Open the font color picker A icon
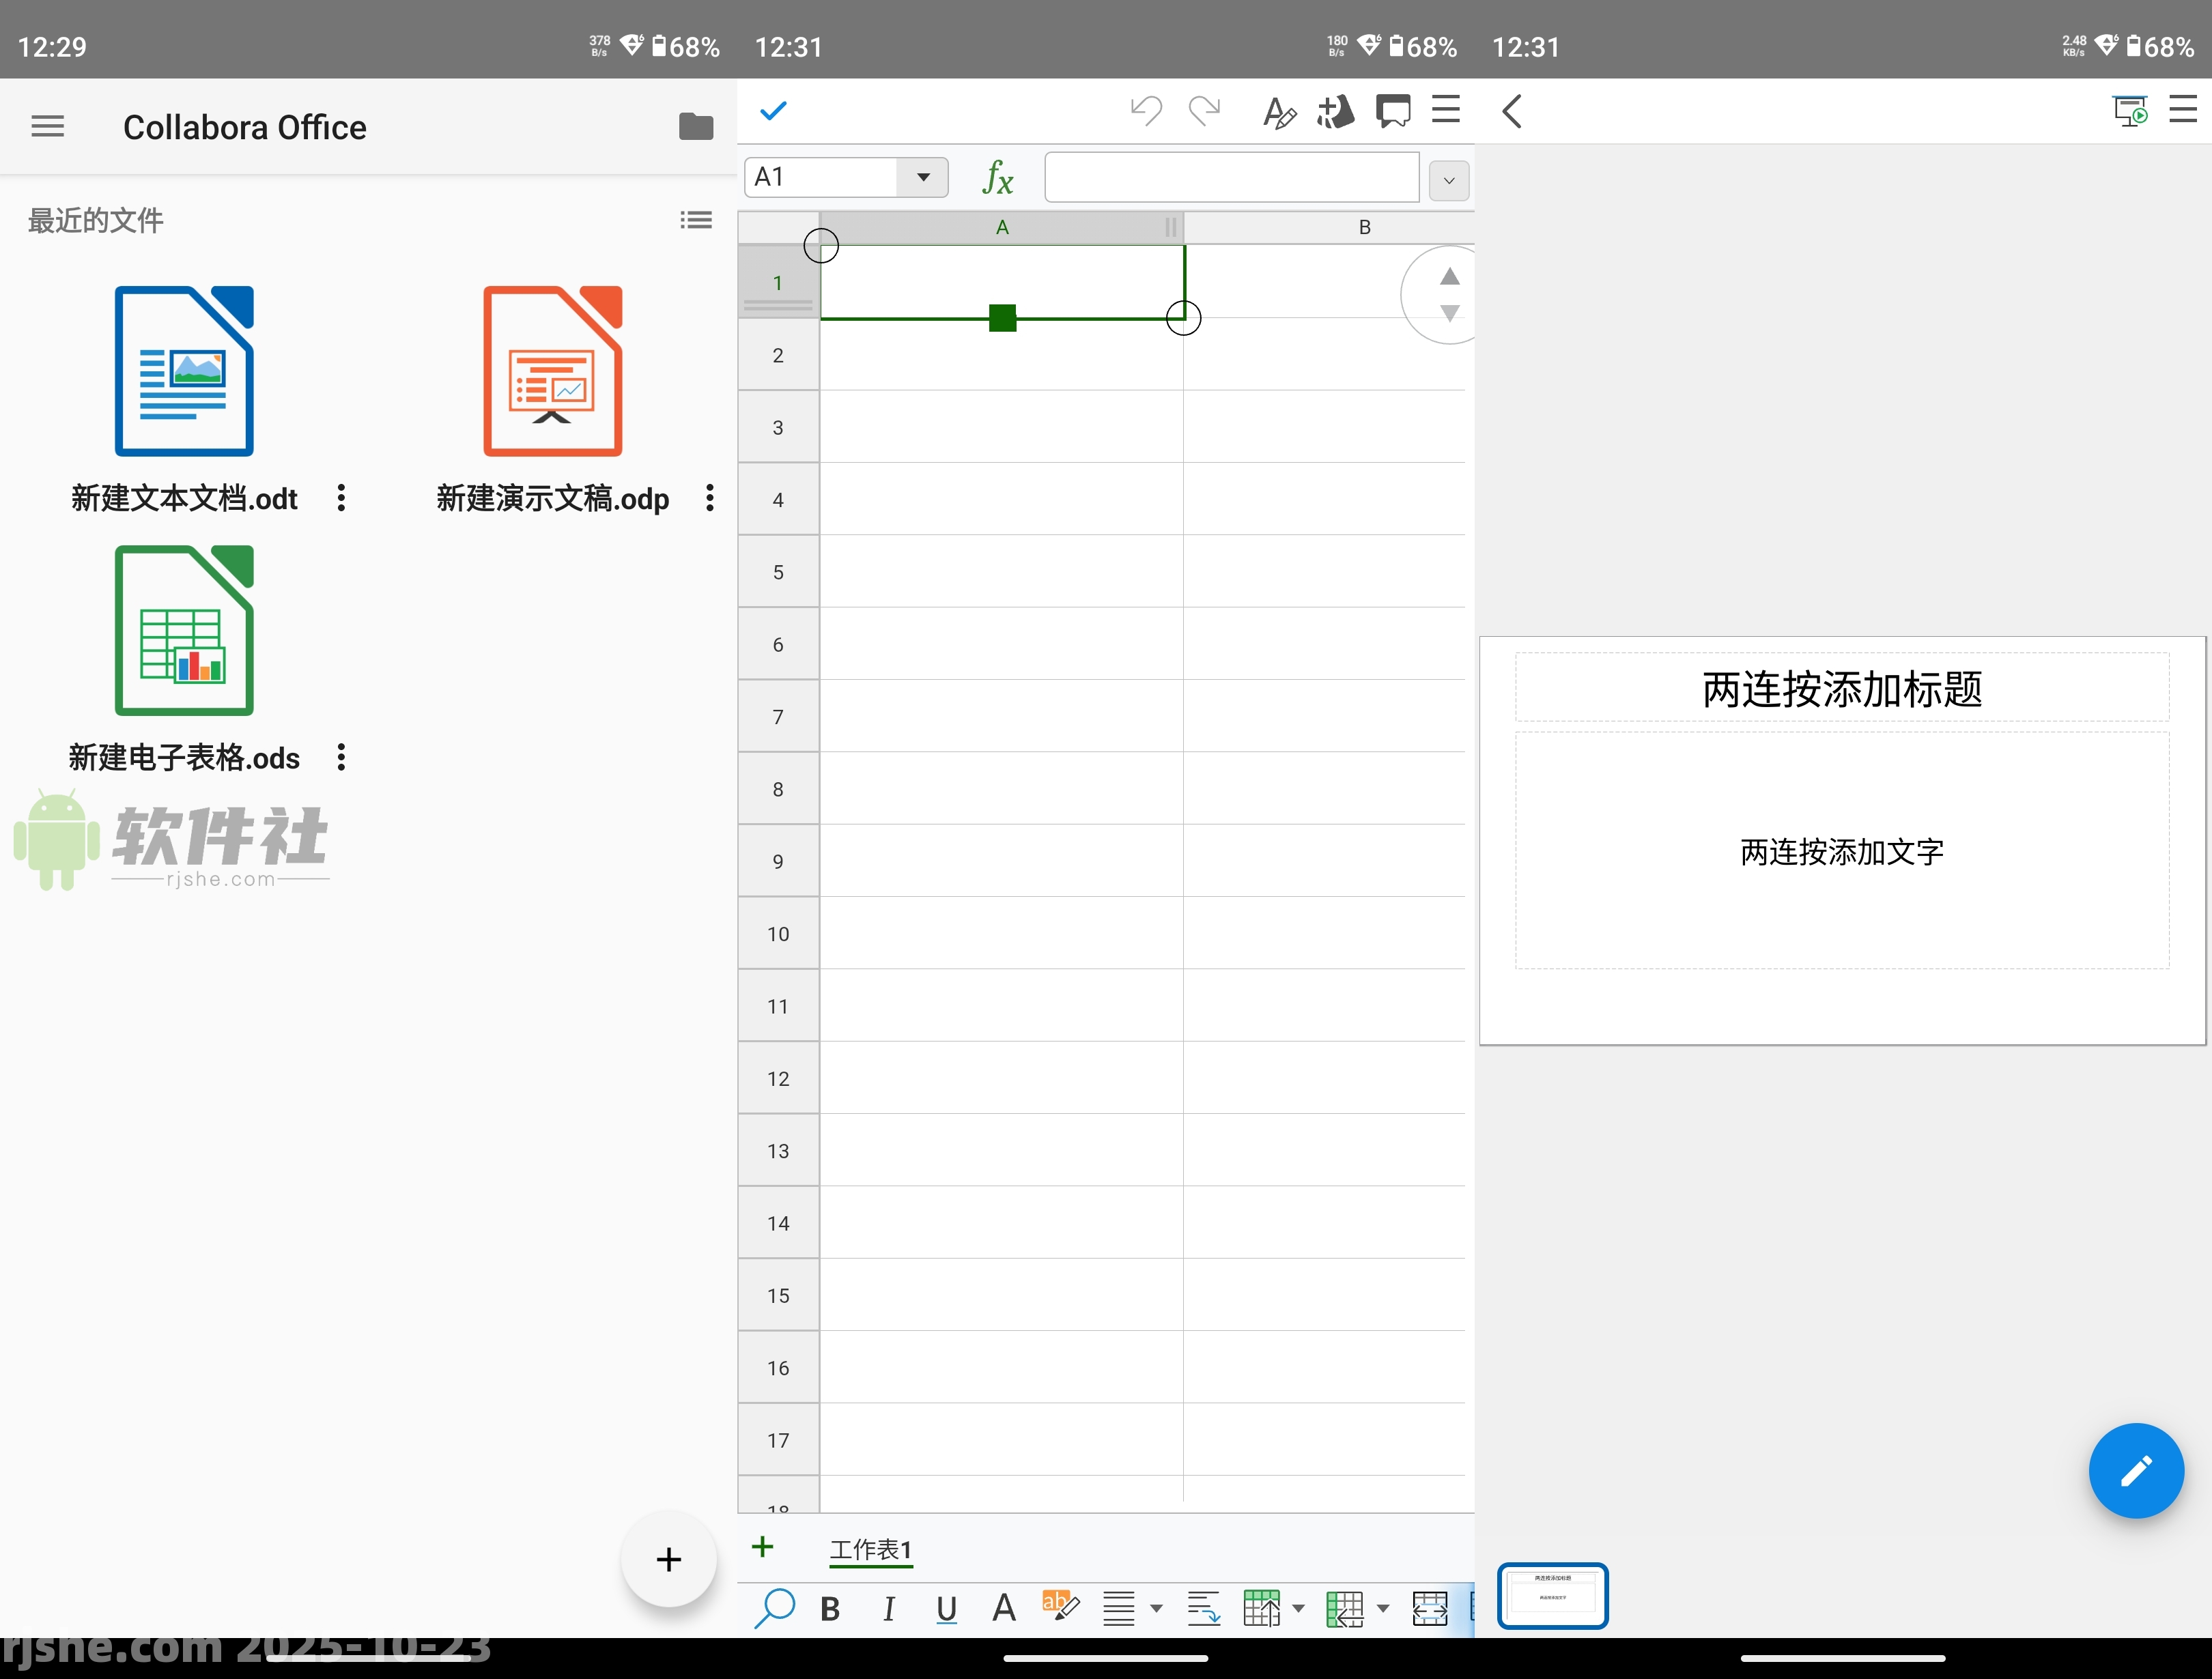 click(x=1004, y=1608)
